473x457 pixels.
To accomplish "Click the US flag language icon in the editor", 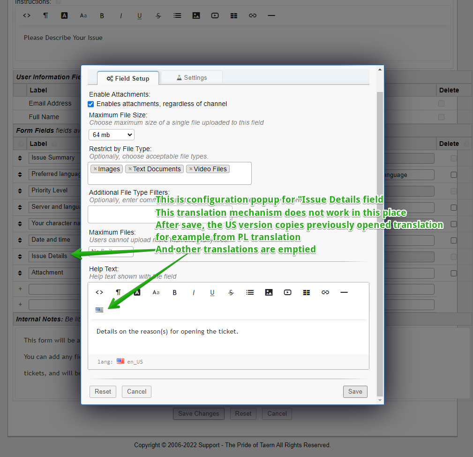I will (99, 310).
